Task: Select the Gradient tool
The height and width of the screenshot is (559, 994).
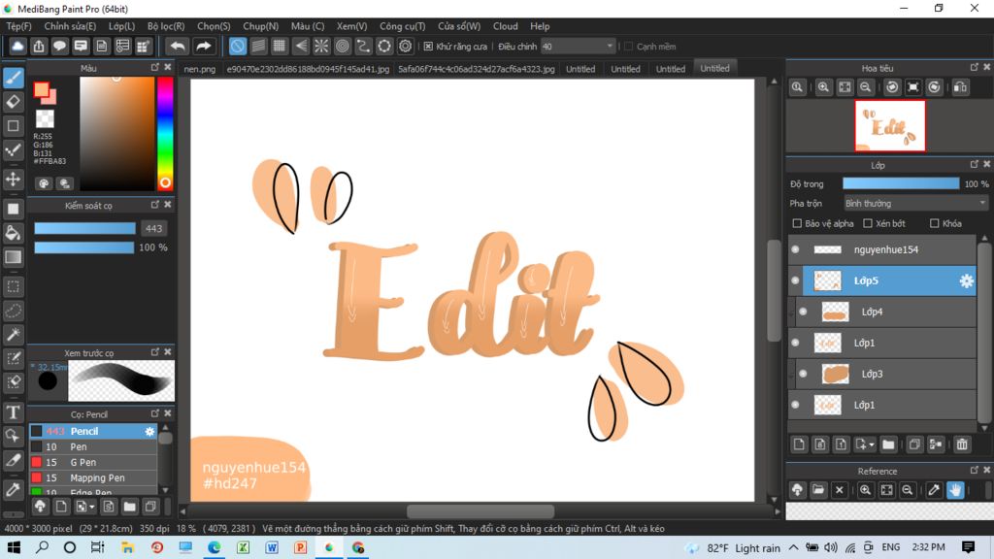Action: coord(14,256)
